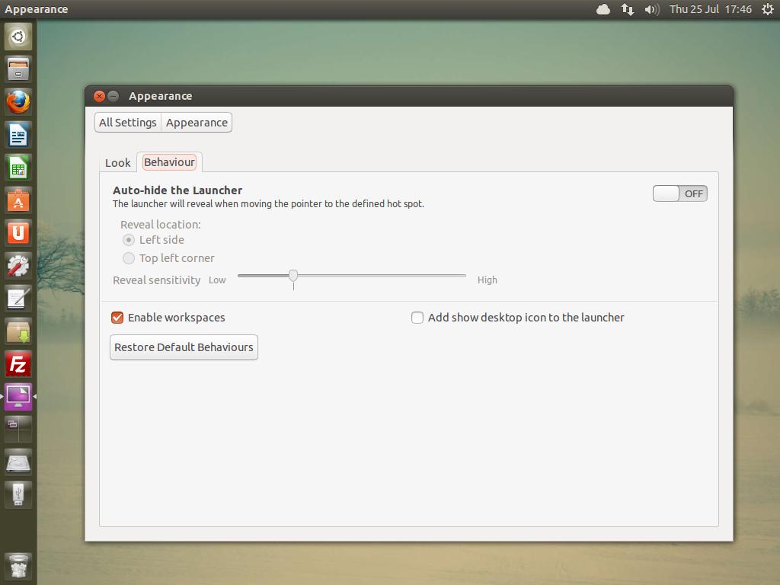This screenshot has height=585, width=780.
Task: Open LibreOffice Calc from the launcher
Action: (x=18, y=168)
